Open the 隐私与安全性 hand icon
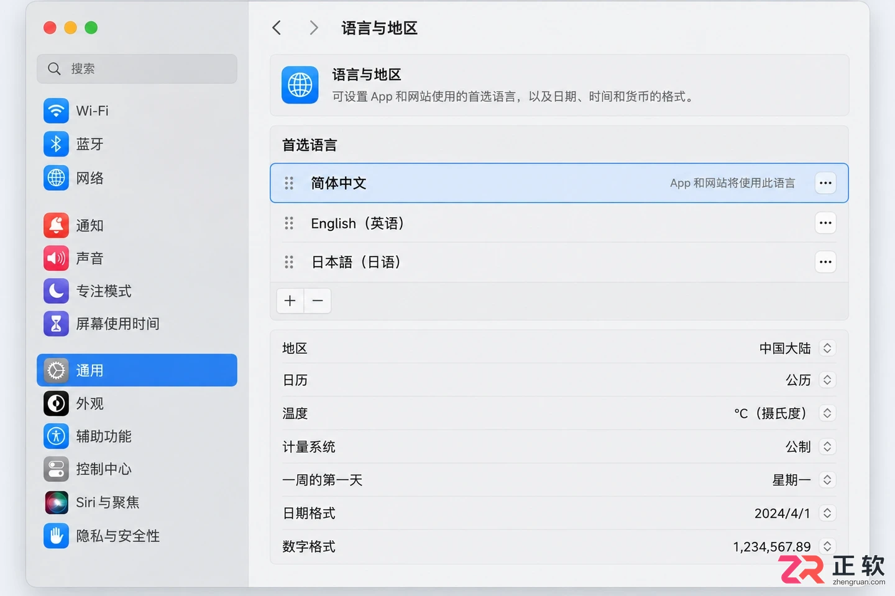 pos(56,536)
